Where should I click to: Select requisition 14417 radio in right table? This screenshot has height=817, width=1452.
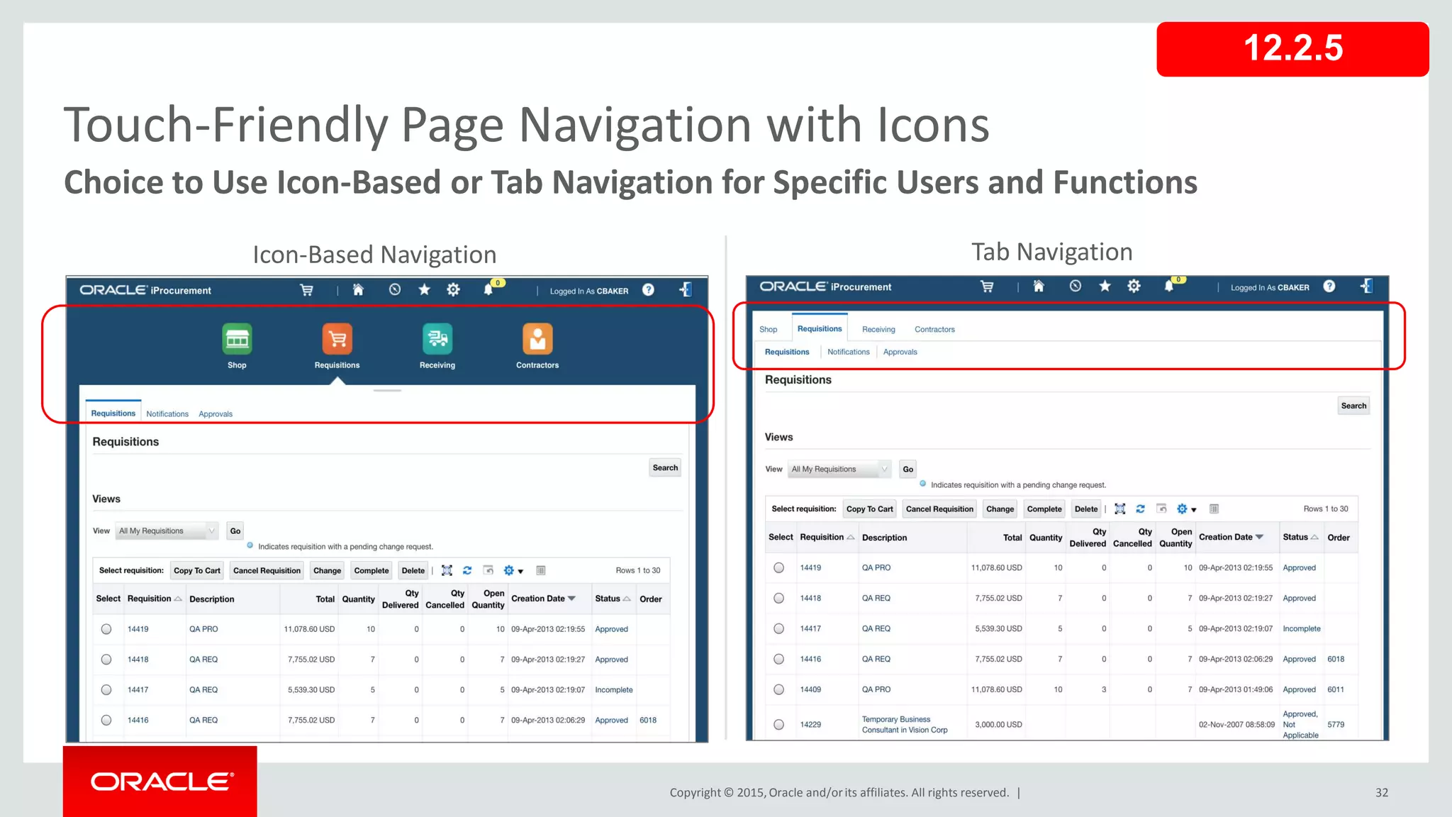click(x=779, y=628)
